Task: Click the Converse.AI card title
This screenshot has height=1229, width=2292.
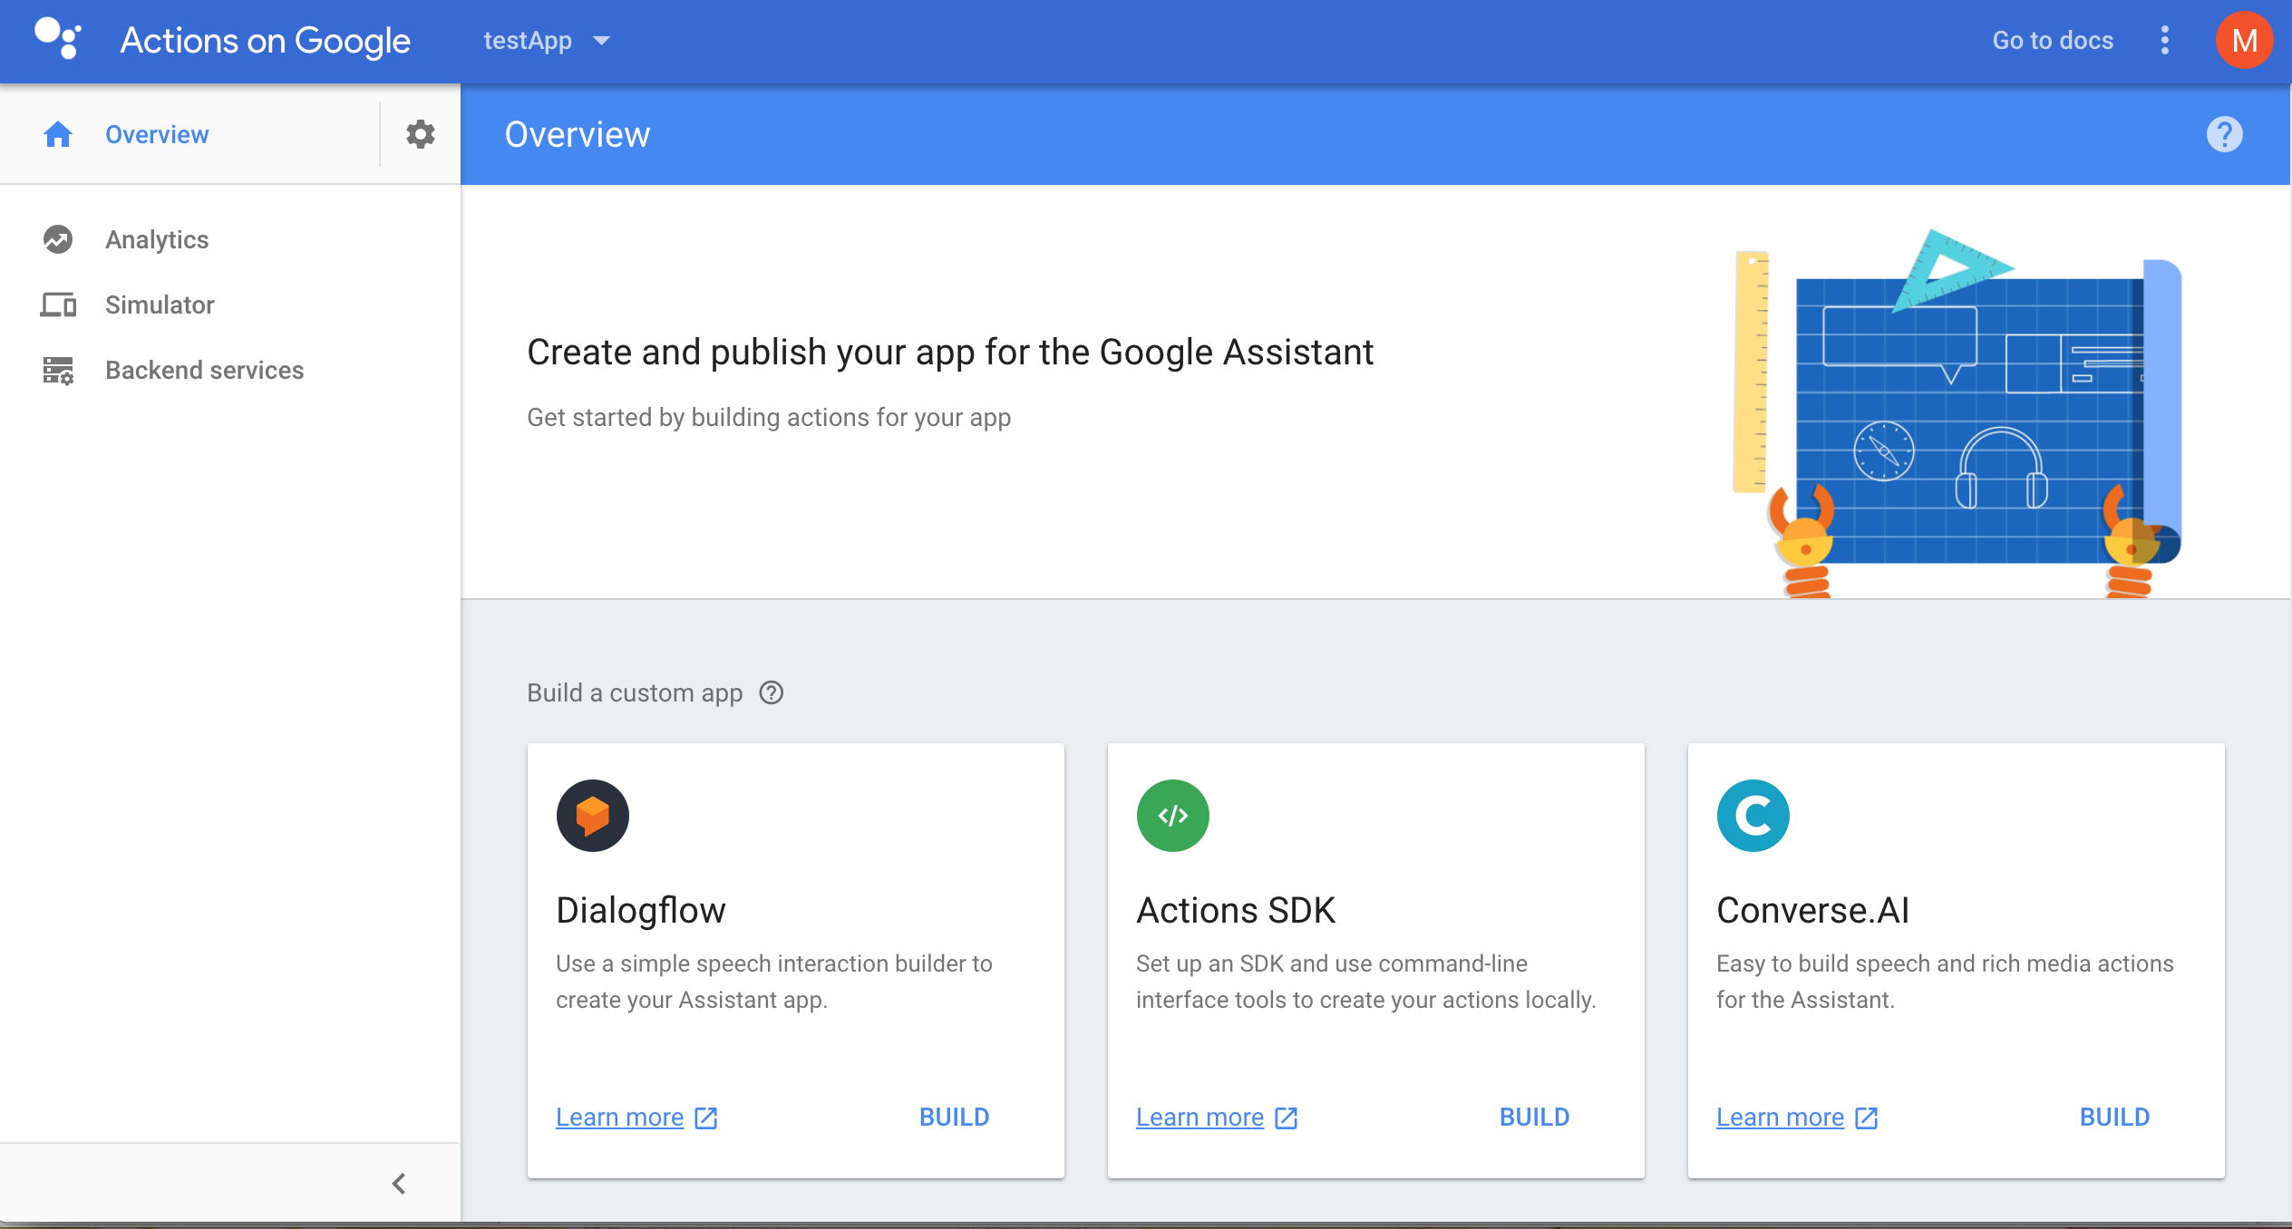Action: pyautogui.click(x=1813, y=910)
